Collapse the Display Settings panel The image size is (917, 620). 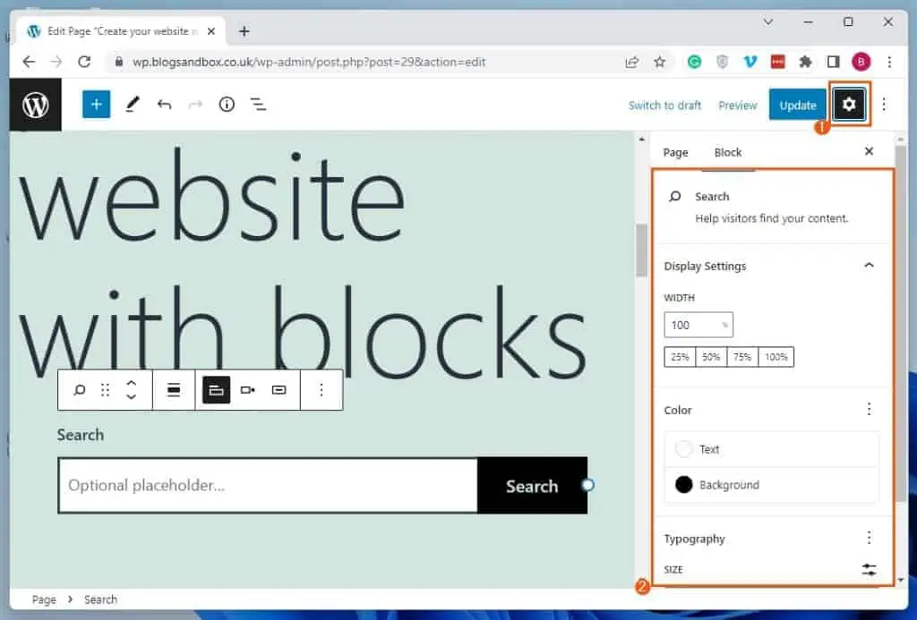click(x=868, y=266)
